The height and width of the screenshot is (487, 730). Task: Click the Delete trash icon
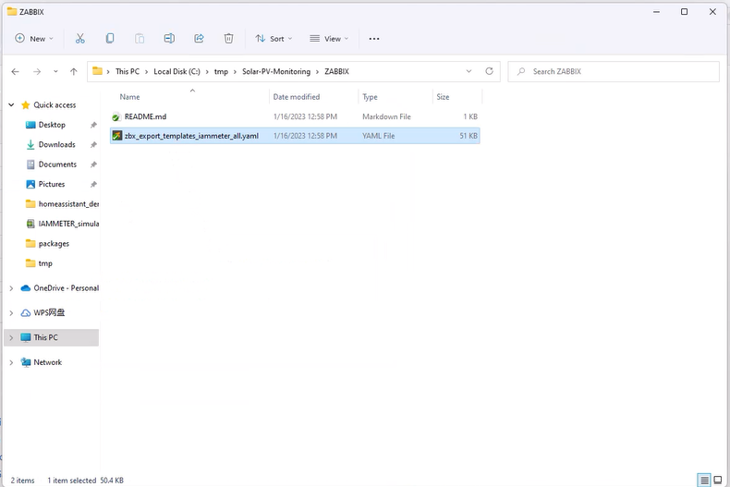[228, 39]
